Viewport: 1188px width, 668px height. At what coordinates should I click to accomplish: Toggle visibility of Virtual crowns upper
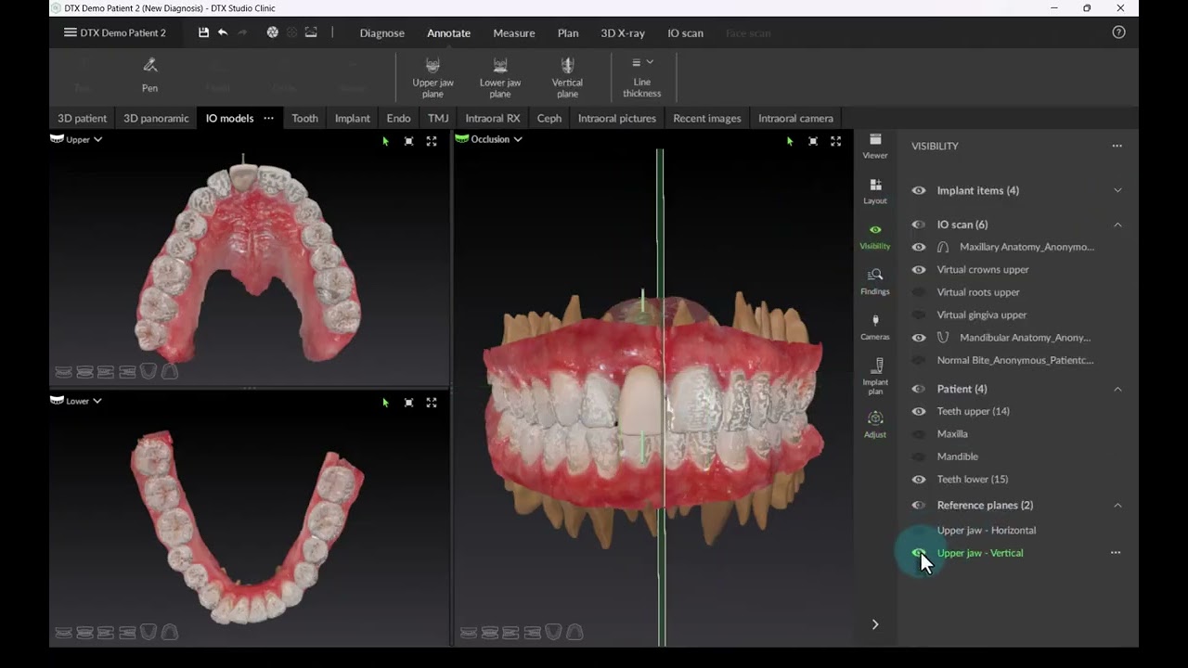pos(919,270)
